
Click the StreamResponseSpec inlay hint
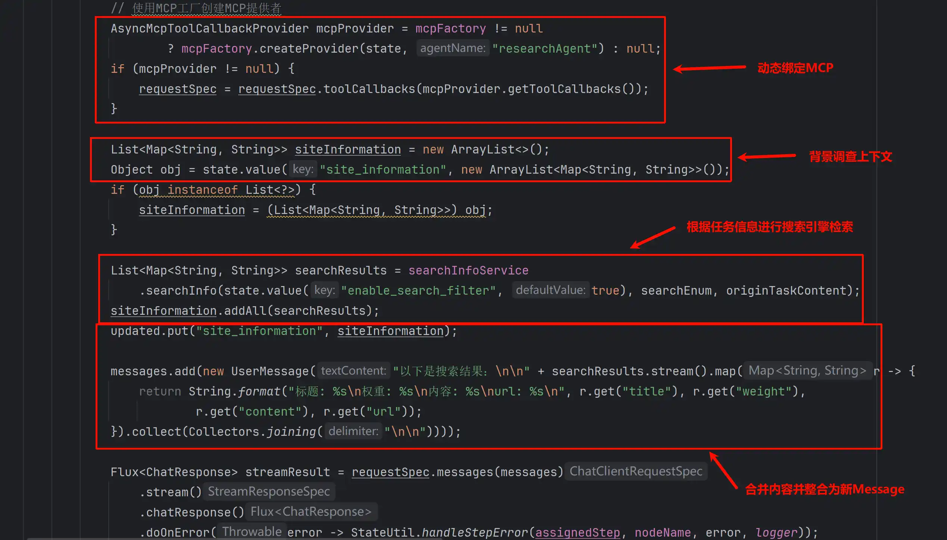[x=269, y=491]
